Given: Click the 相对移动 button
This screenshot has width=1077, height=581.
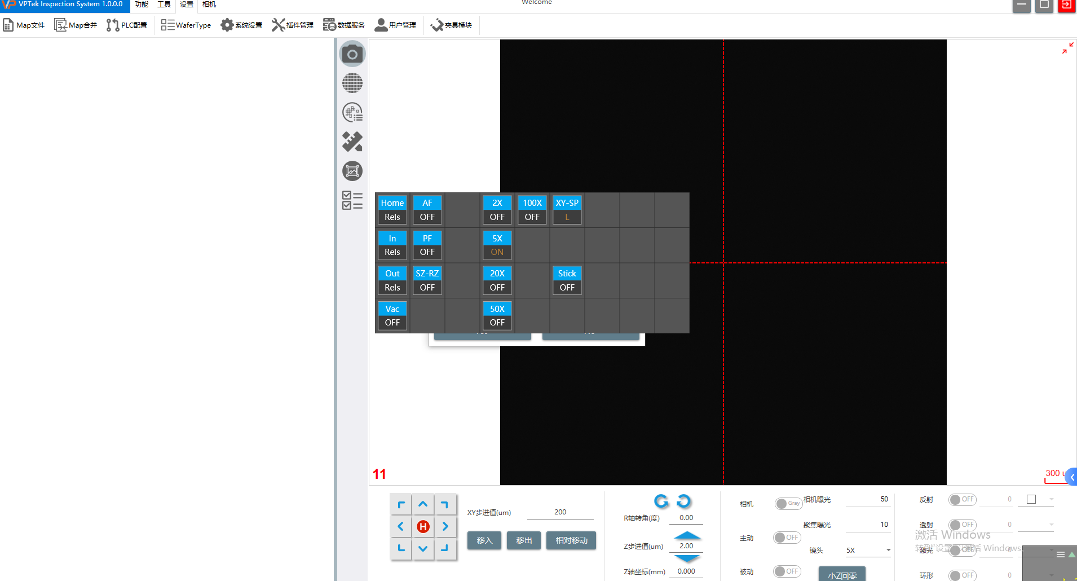Looking at the screenshot, I should 571,540.
